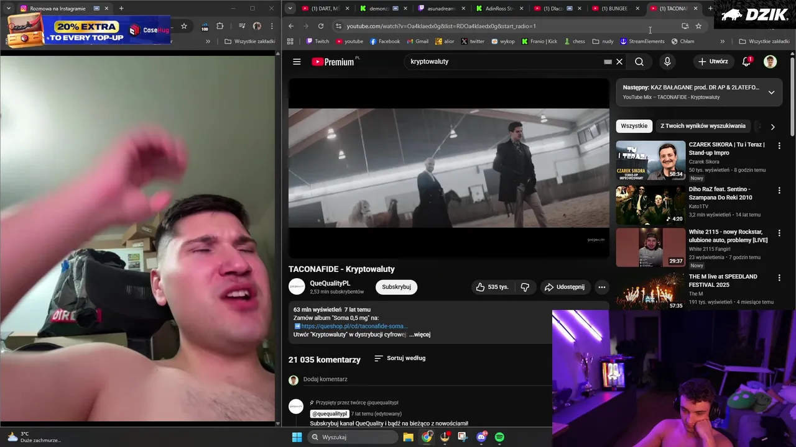This screenshot has height=447, width=796.
Task: Switch to the asunadream Twitch tab
Action: (438, 9)
